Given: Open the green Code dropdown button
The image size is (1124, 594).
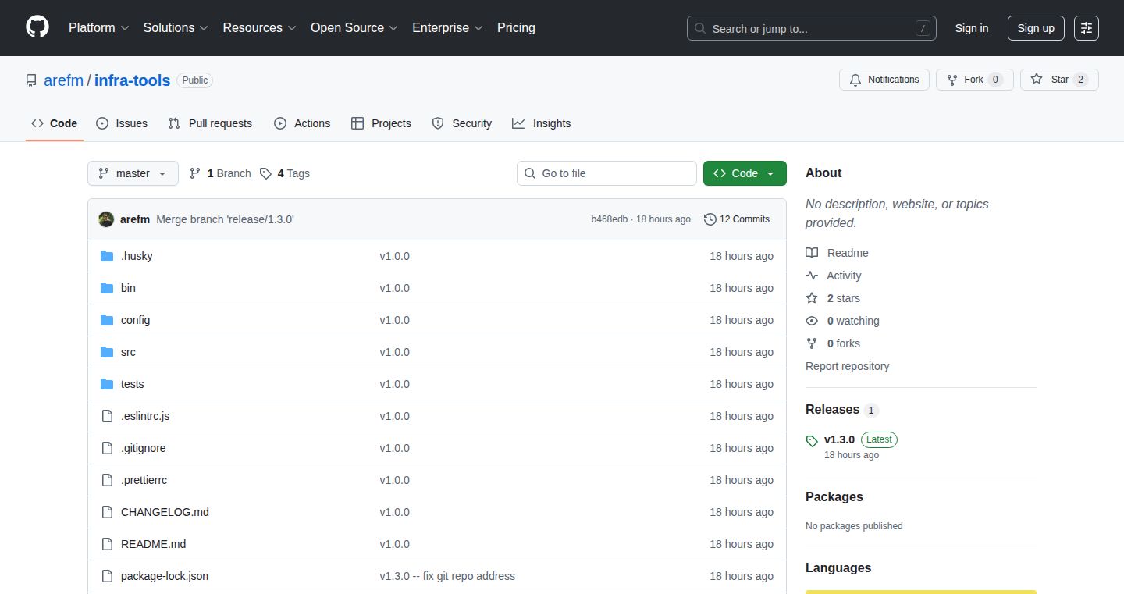Looking at the screenshot, I should 745,173.
